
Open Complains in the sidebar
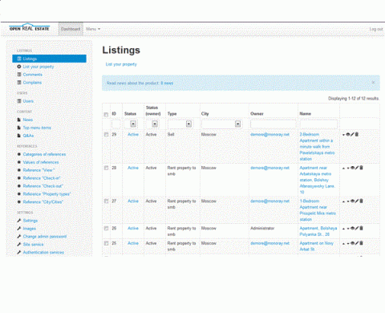point(32,83)
